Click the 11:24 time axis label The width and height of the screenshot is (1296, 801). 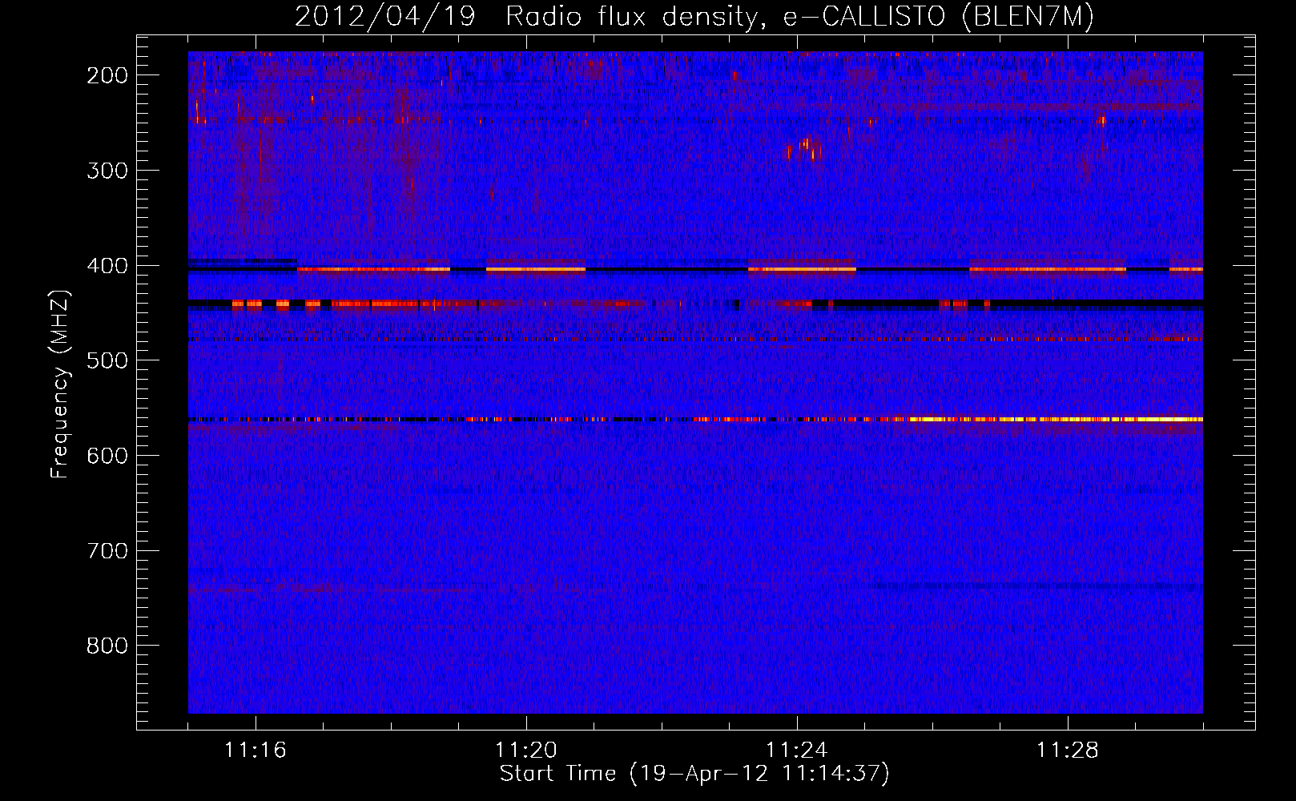click(x=797, y=750)
